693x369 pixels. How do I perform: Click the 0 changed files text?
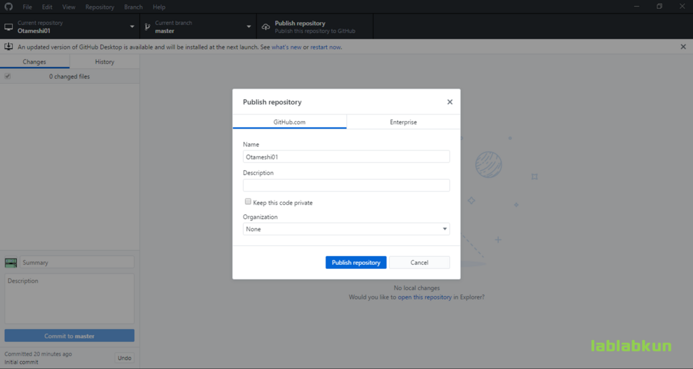click(x=70, y=76)
